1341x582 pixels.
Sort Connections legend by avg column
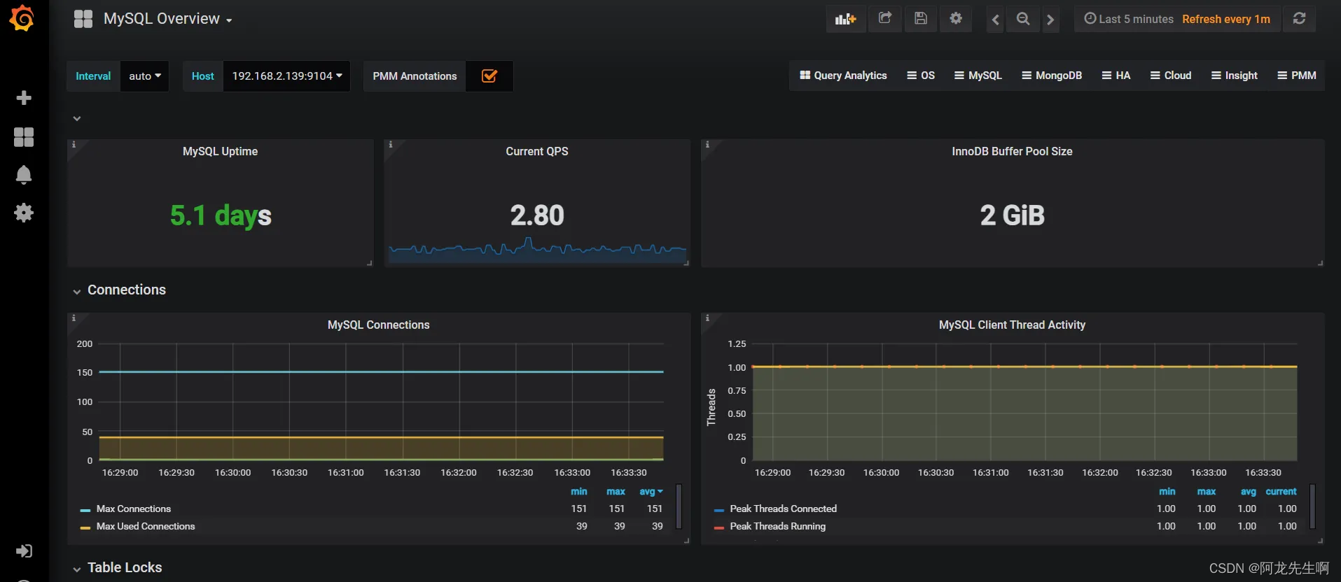point(651,492)
